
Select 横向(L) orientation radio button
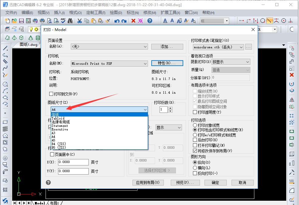coord(195,168)
